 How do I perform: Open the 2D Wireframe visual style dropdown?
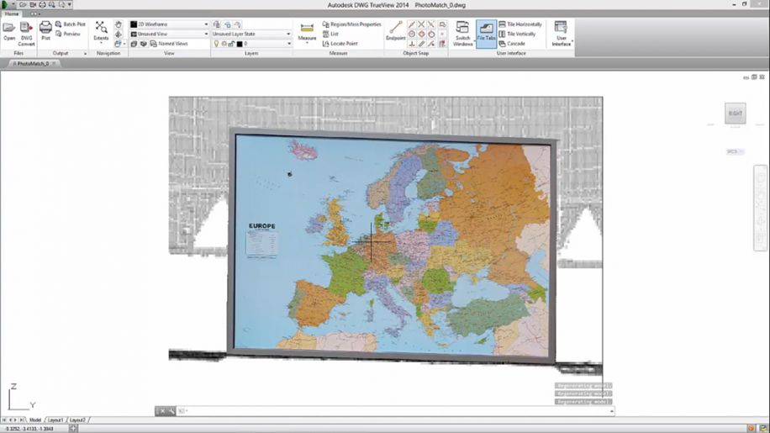click(168, 24)
